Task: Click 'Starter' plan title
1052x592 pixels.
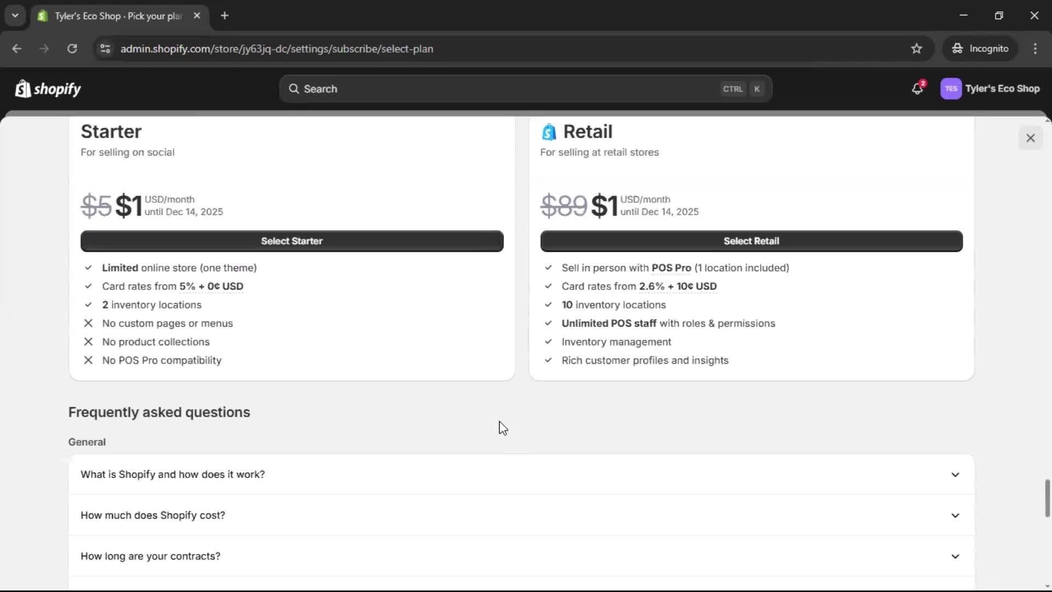Action: tap(111, 132)
